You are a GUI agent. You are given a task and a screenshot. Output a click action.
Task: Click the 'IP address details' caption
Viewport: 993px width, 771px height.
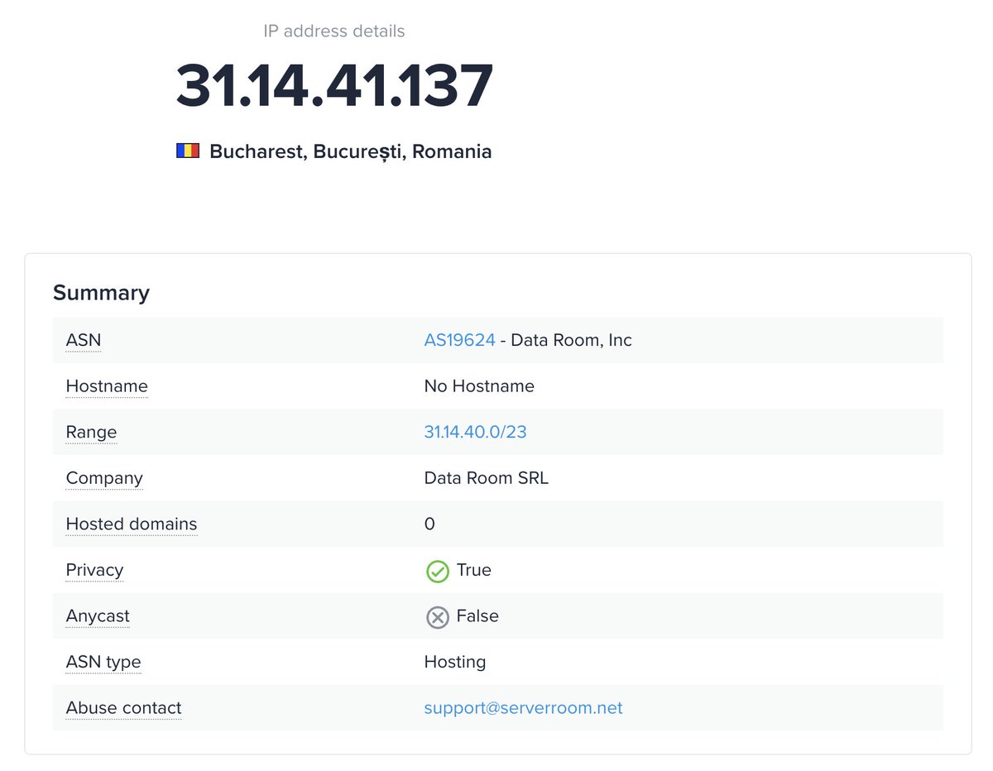coord(334,31)
